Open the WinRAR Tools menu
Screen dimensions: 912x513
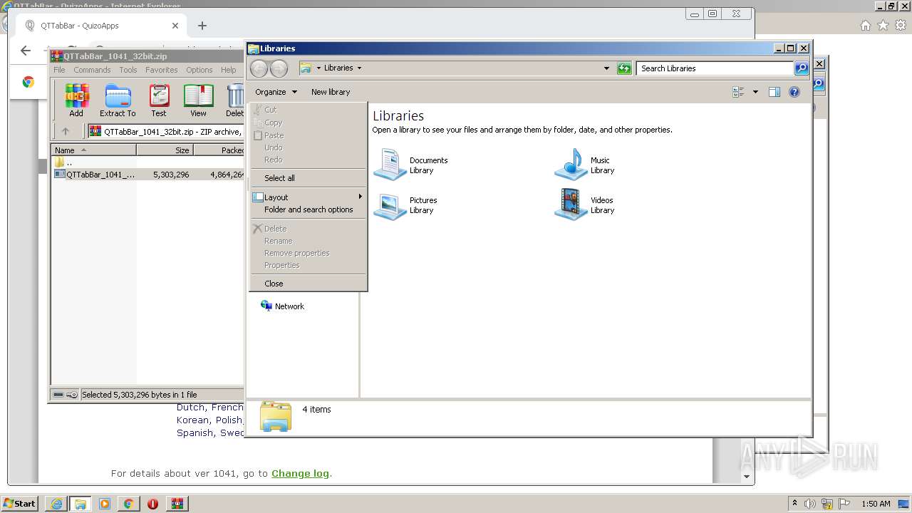click(x=128, y=70)
